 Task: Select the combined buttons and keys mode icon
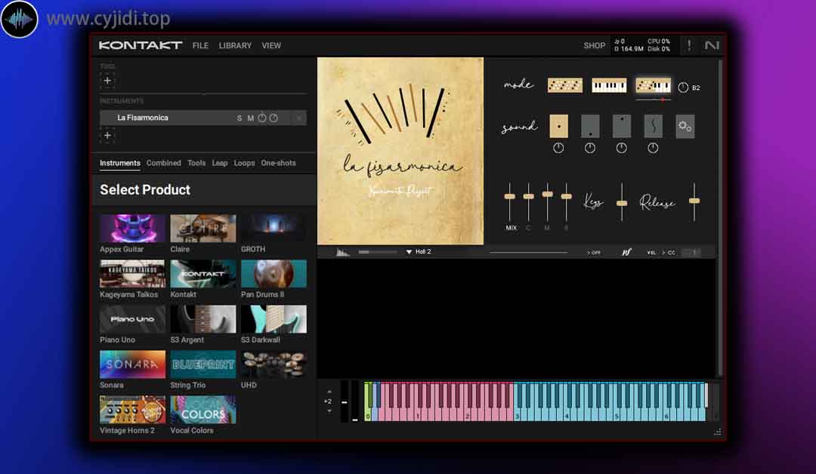tap(653, 85)
